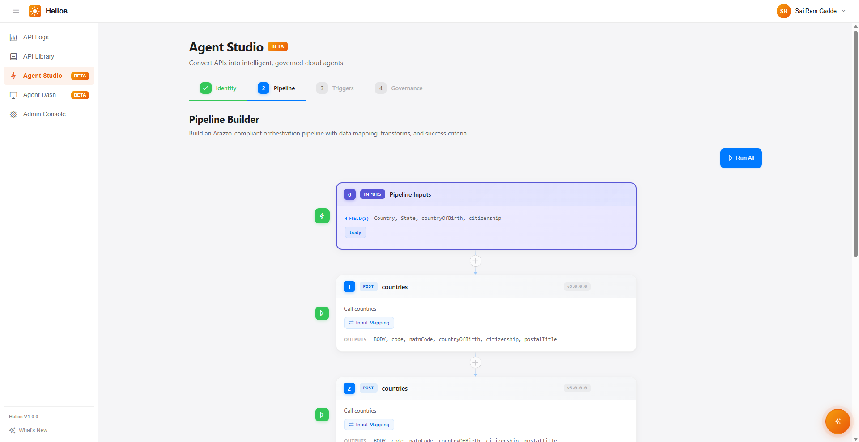Click the Agent Studio lightning icon
This screenshot has width=859, height=442.
(13, 76)
